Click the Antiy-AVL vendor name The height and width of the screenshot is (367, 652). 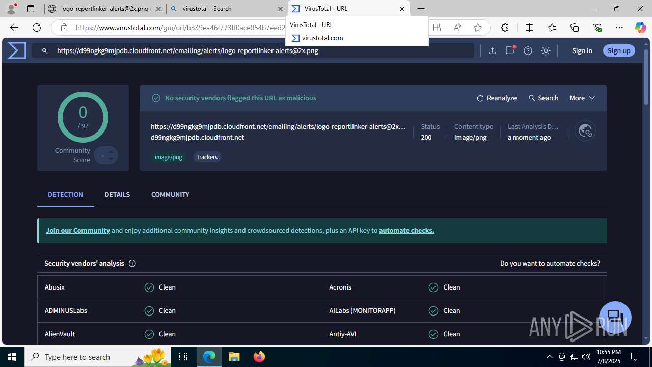tap(343, 334)
